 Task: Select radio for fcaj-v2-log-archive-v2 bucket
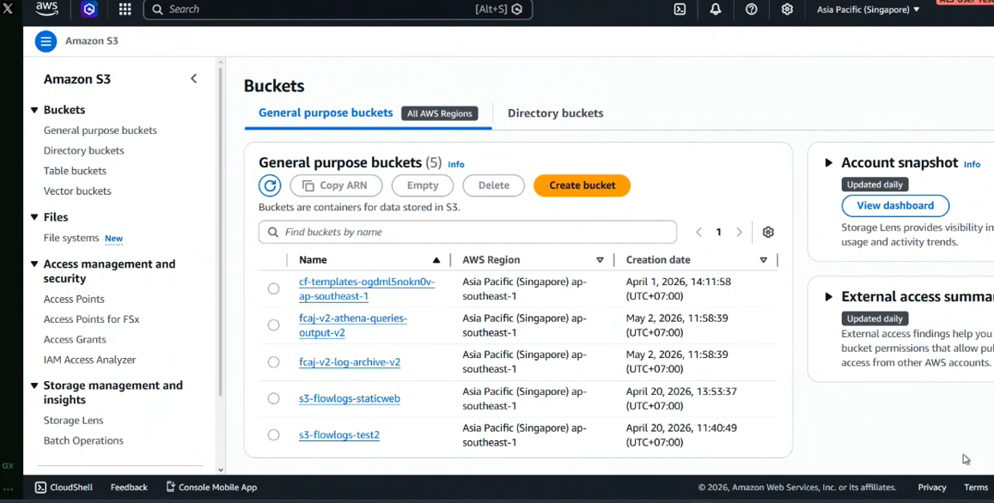(x=273, y=361)
